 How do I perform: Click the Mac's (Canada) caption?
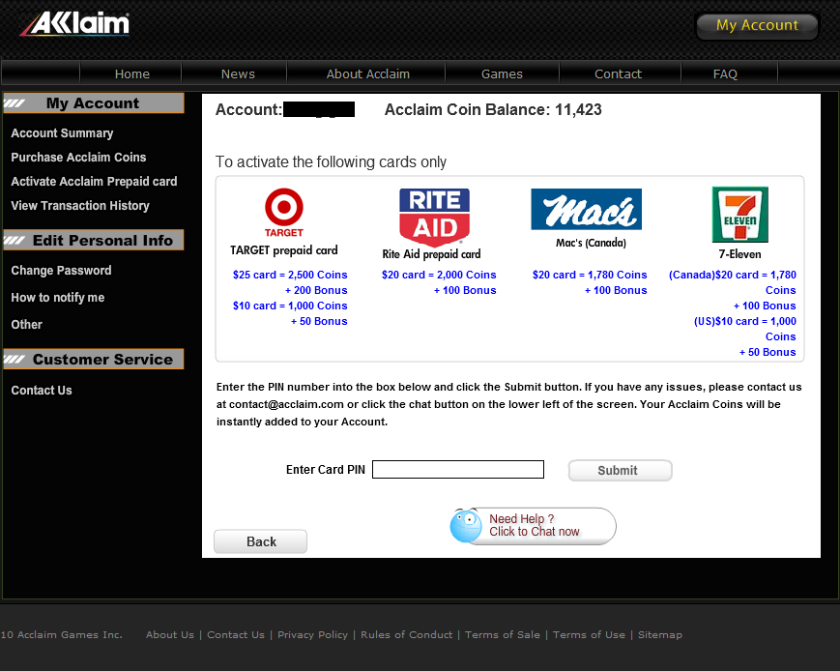click(x=591, y=243)
